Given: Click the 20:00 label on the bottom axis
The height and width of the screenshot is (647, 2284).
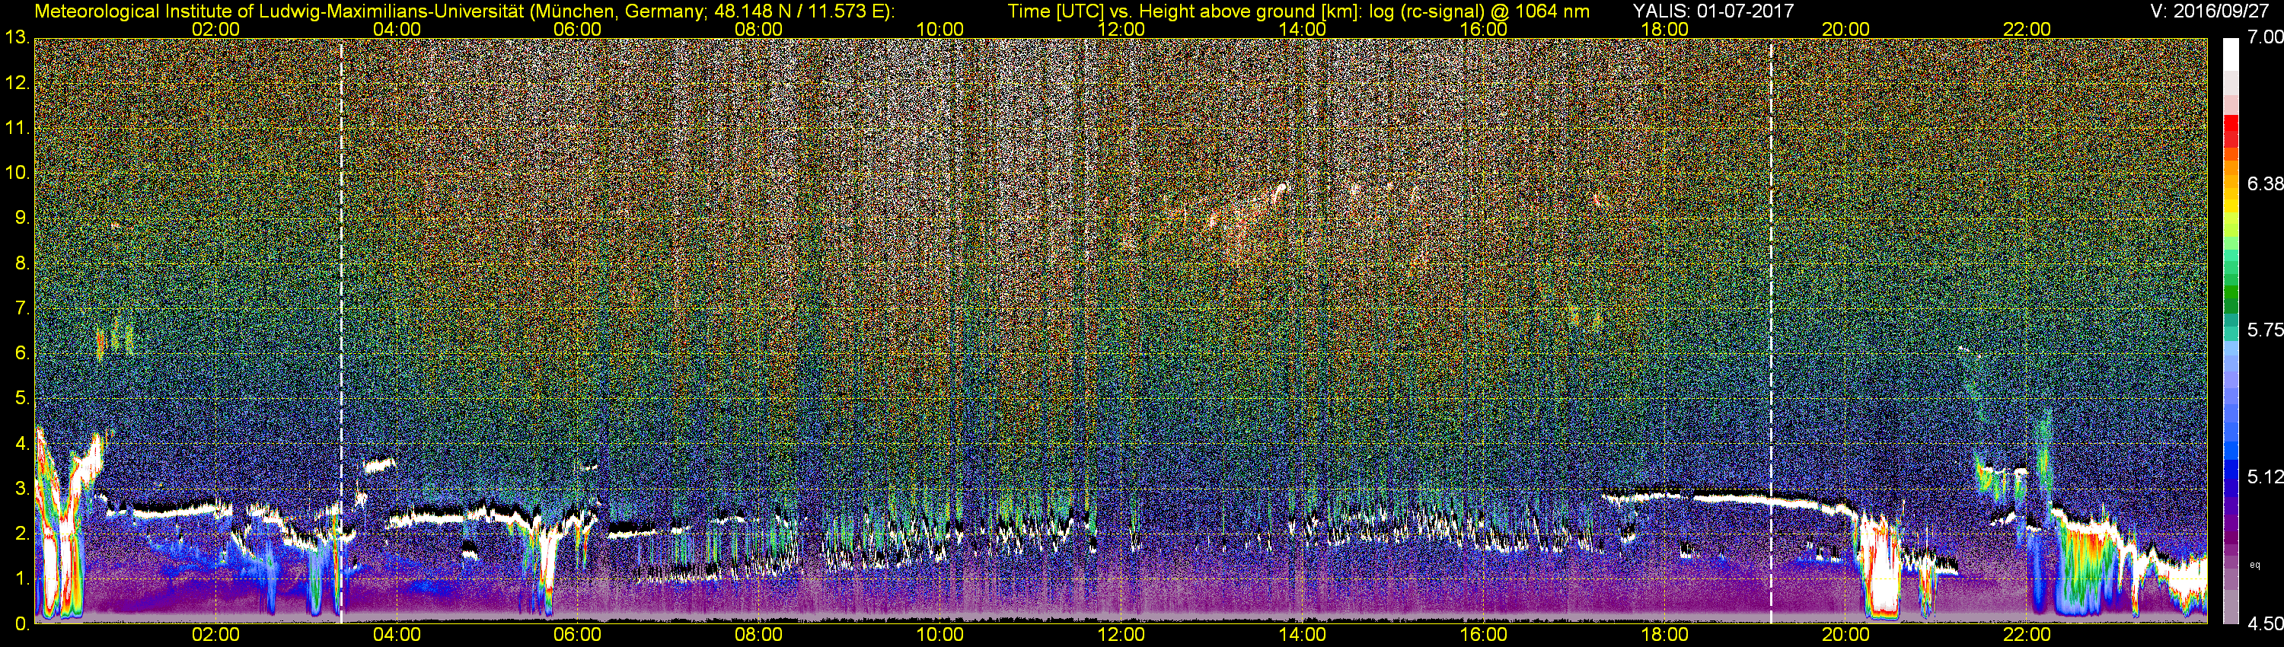Looking at the screenshot, I should [x=1846, y=635].
